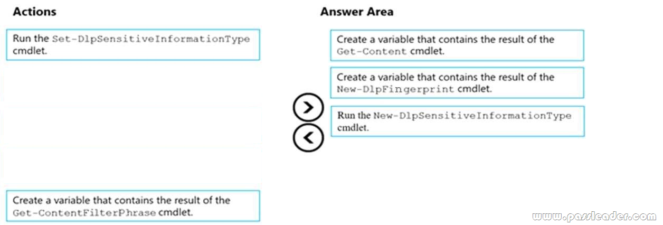Click the middle empty slot in Actions list
663x225 pixels.
(x=133, y=125)
